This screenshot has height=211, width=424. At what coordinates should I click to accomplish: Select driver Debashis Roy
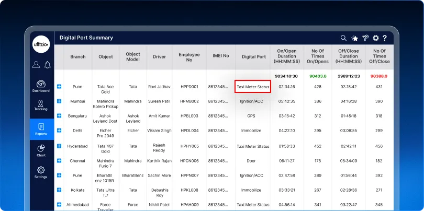(160, 193)
